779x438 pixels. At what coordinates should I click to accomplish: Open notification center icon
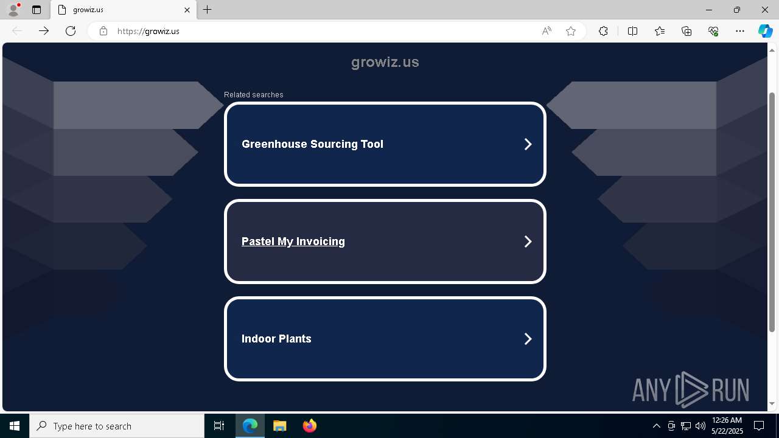[759, 426]
